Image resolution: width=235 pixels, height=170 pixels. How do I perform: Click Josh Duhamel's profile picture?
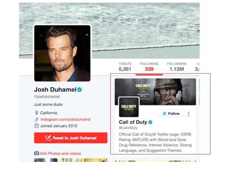point(63,53)
